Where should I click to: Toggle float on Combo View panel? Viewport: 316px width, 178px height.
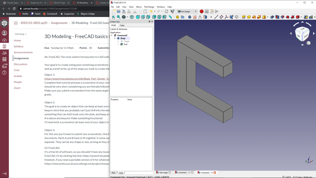(149, 22)
